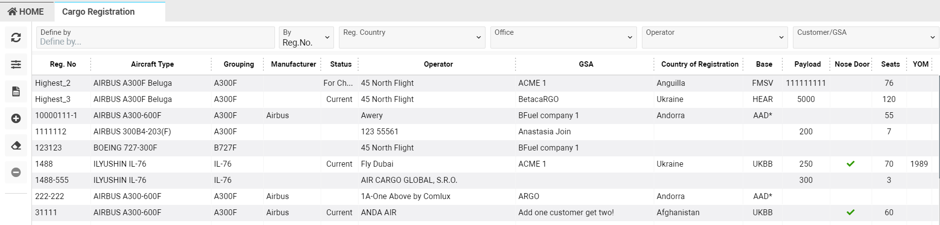Viewport: 940px width, 225px height.
Task: Click the Nose Door checkmark for Reg. No 1488
Action: point(850,164)
